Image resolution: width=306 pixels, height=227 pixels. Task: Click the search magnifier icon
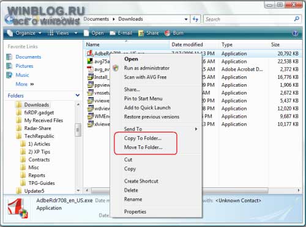tap(296, 19)
